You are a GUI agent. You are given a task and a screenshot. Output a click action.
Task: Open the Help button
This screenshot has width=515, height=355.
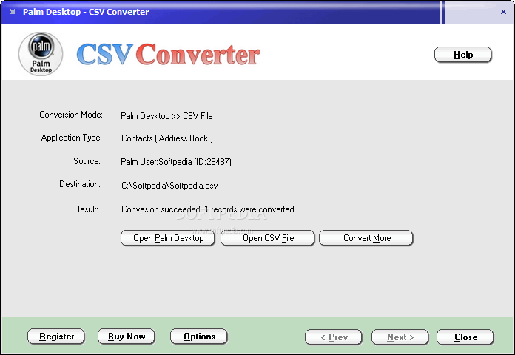(463, 55)
